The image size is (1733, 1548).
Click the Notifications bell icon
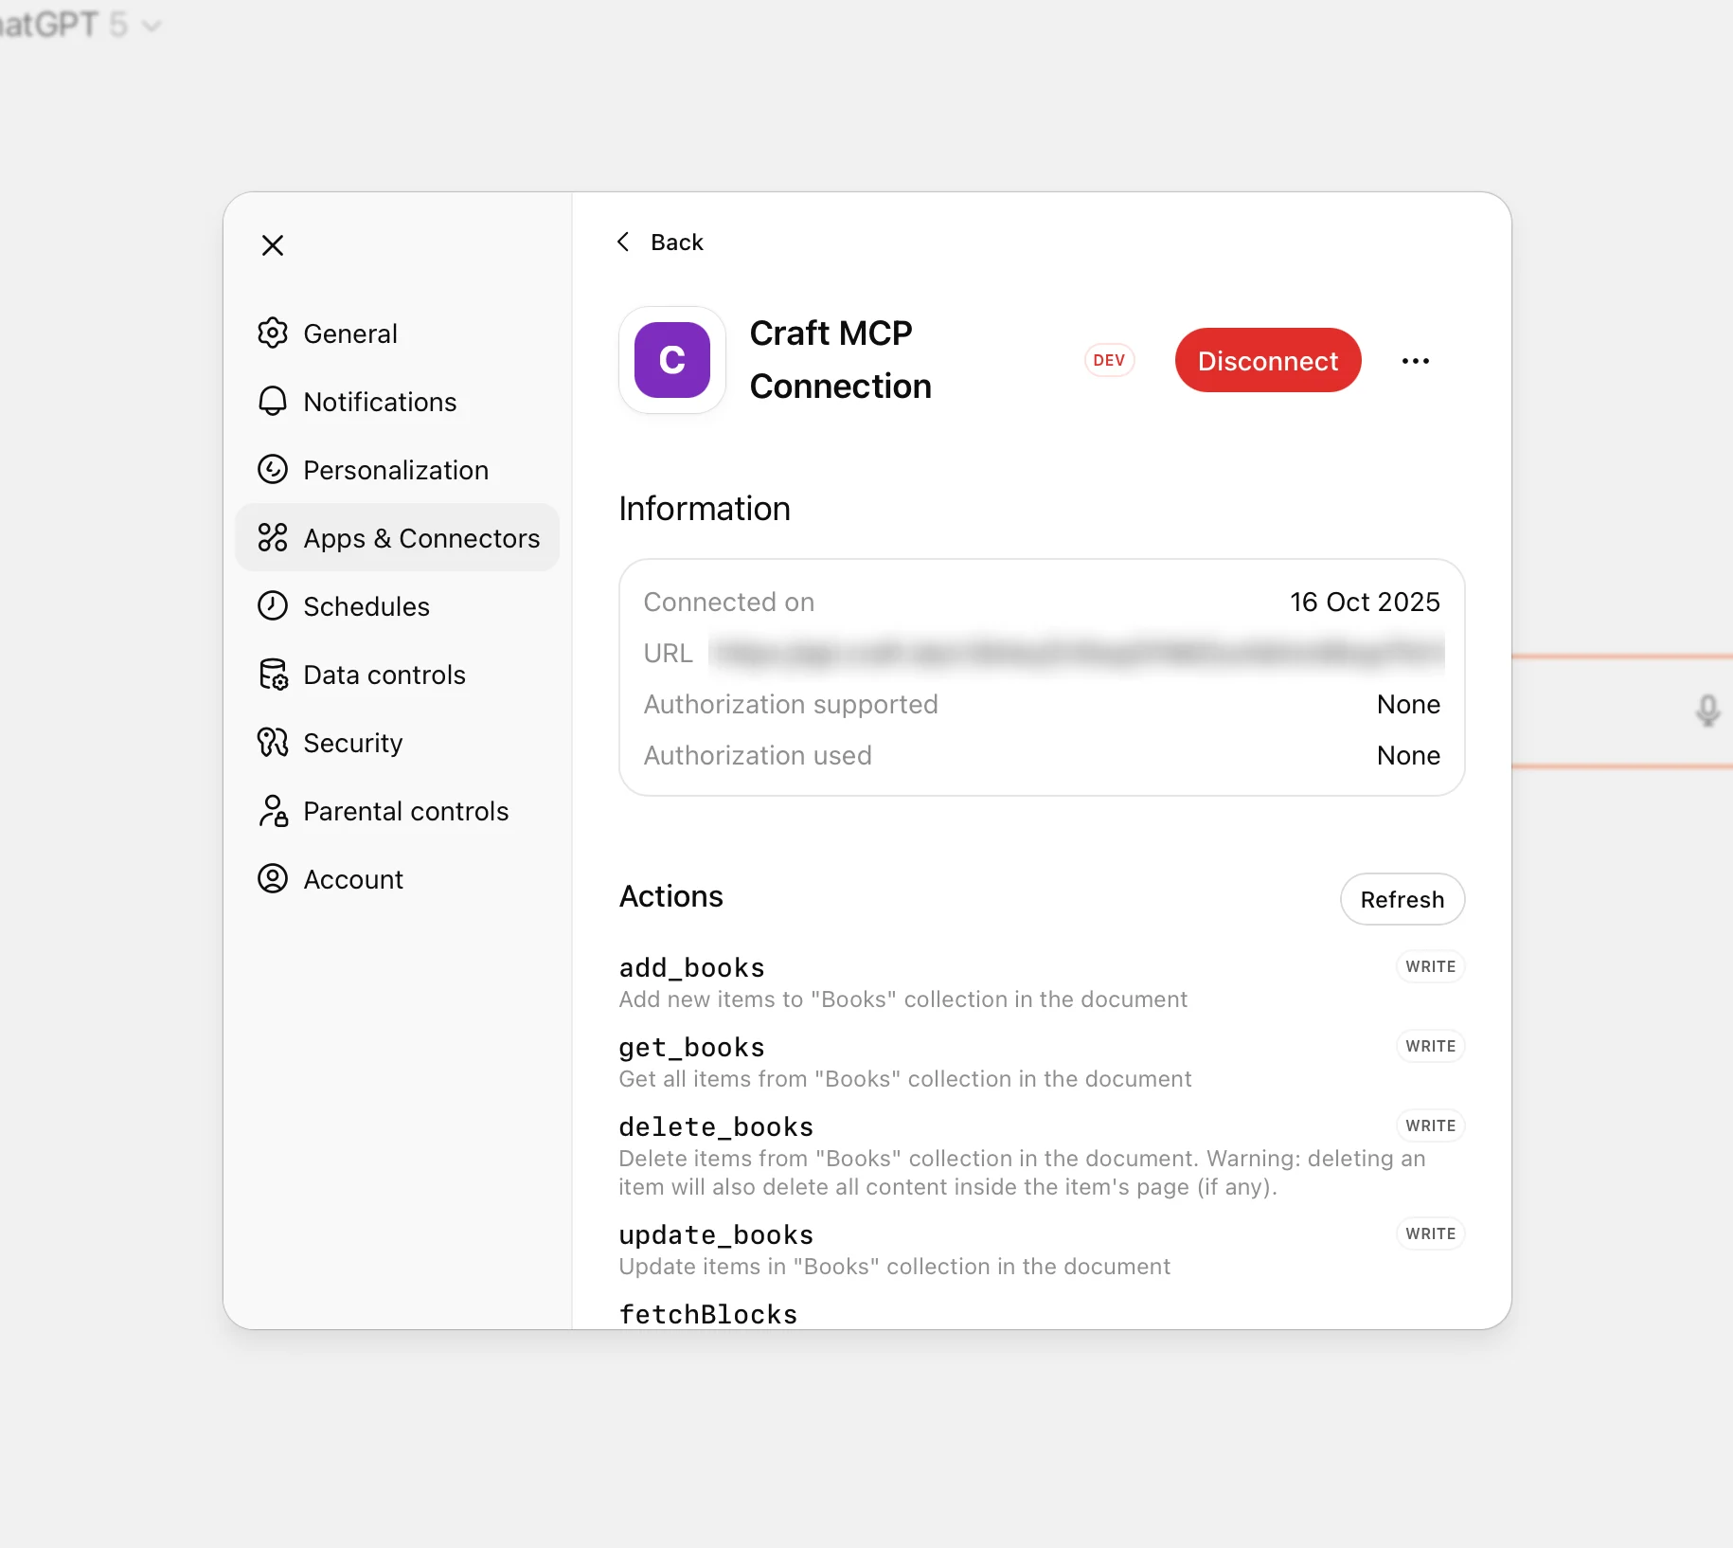click(273, 401)
